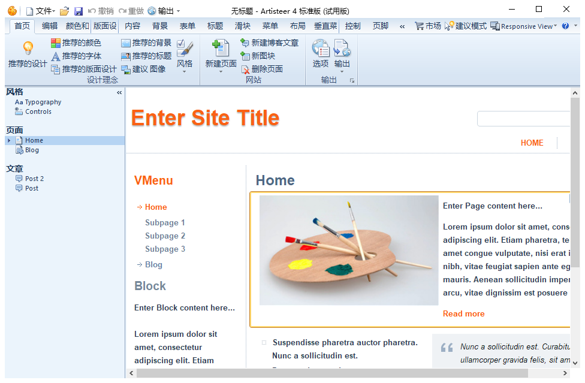Viewport: 585px width, 383px height.
Task: Open the 垂直菜 ribbon tab
Action: click(325, 26)
